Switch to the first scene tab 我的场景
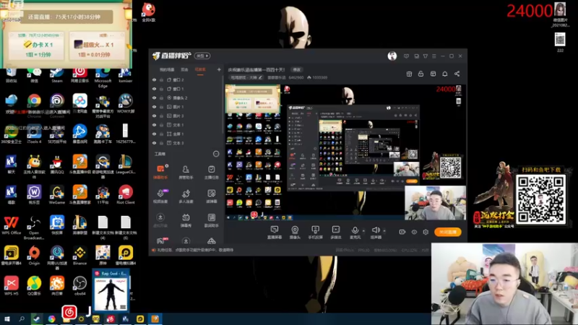 click(x=167, y=69)
